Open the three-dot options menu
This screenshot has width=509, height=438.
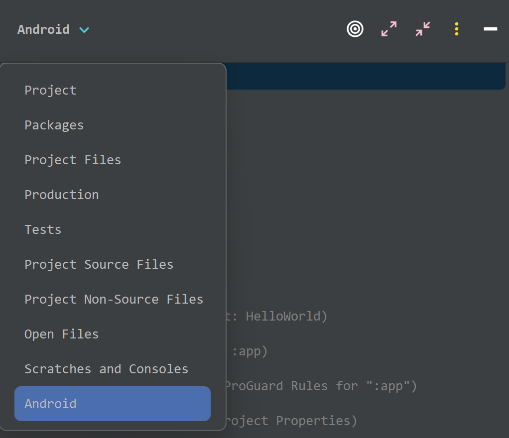(x=457, y=29)
